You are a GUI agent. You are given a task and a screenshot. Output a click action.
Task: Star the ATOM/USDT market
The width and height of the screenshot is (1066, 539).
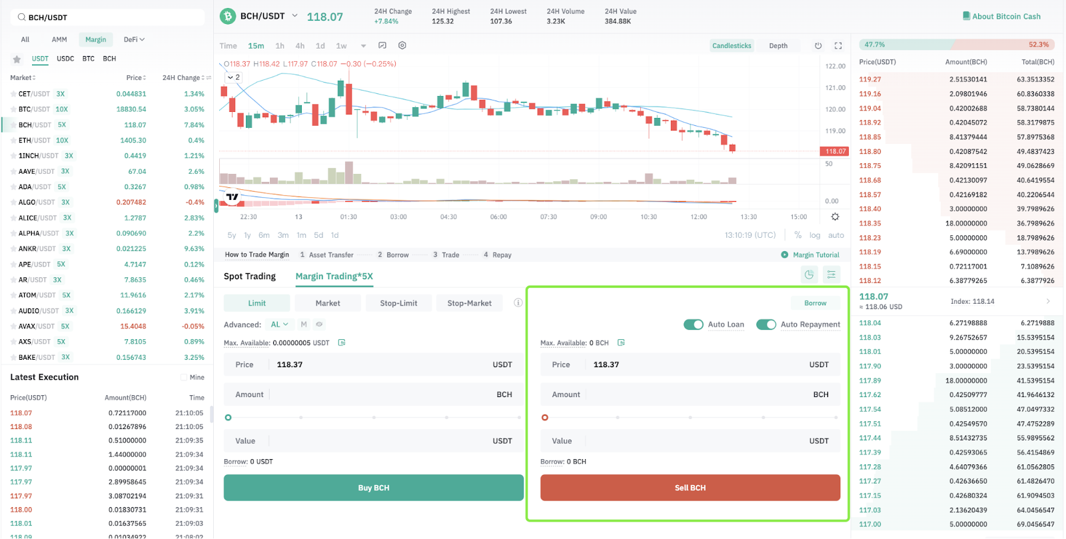pyautogui.click(x=13, y=295)
